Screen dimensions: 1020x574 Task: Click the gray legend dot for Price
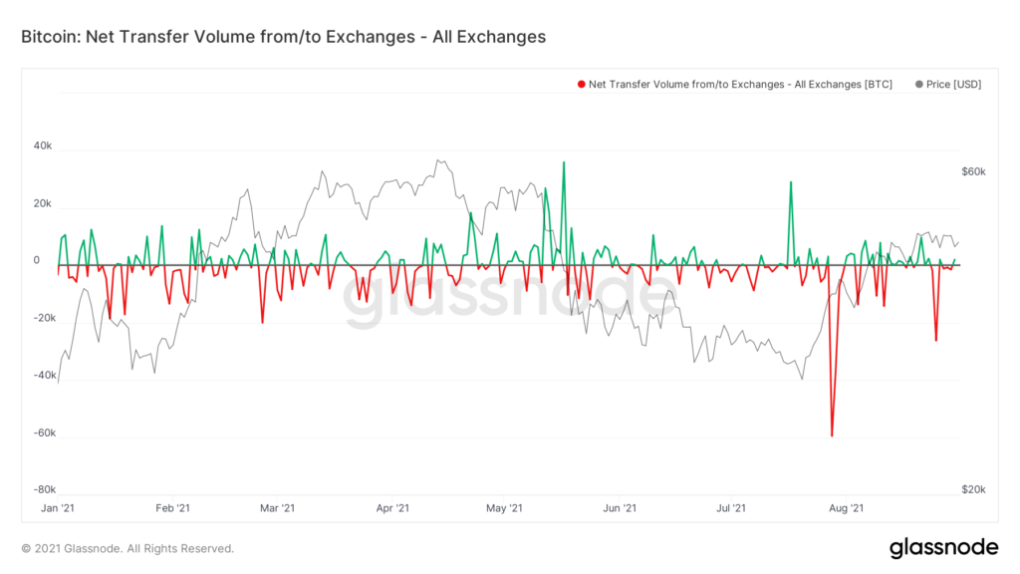[918, 85]
